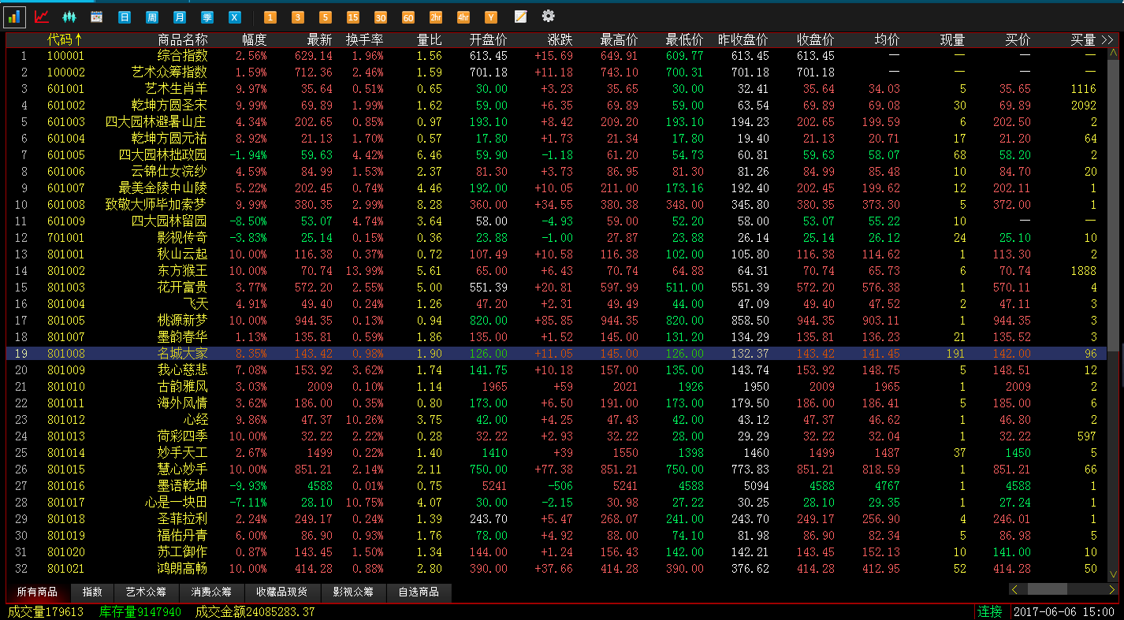Sort by the 换手率 column header

click(365, 39)
